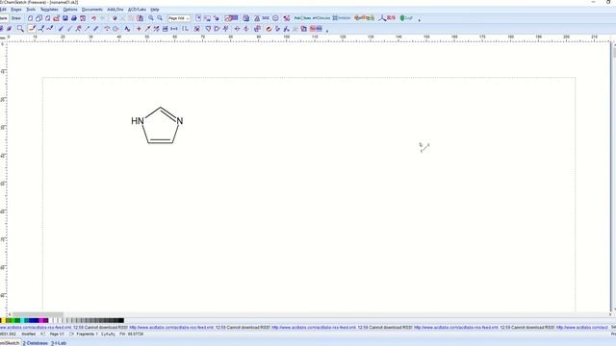616x346 pixels.
Task: Paste from clipboard icon
Action: pos(140,18)
